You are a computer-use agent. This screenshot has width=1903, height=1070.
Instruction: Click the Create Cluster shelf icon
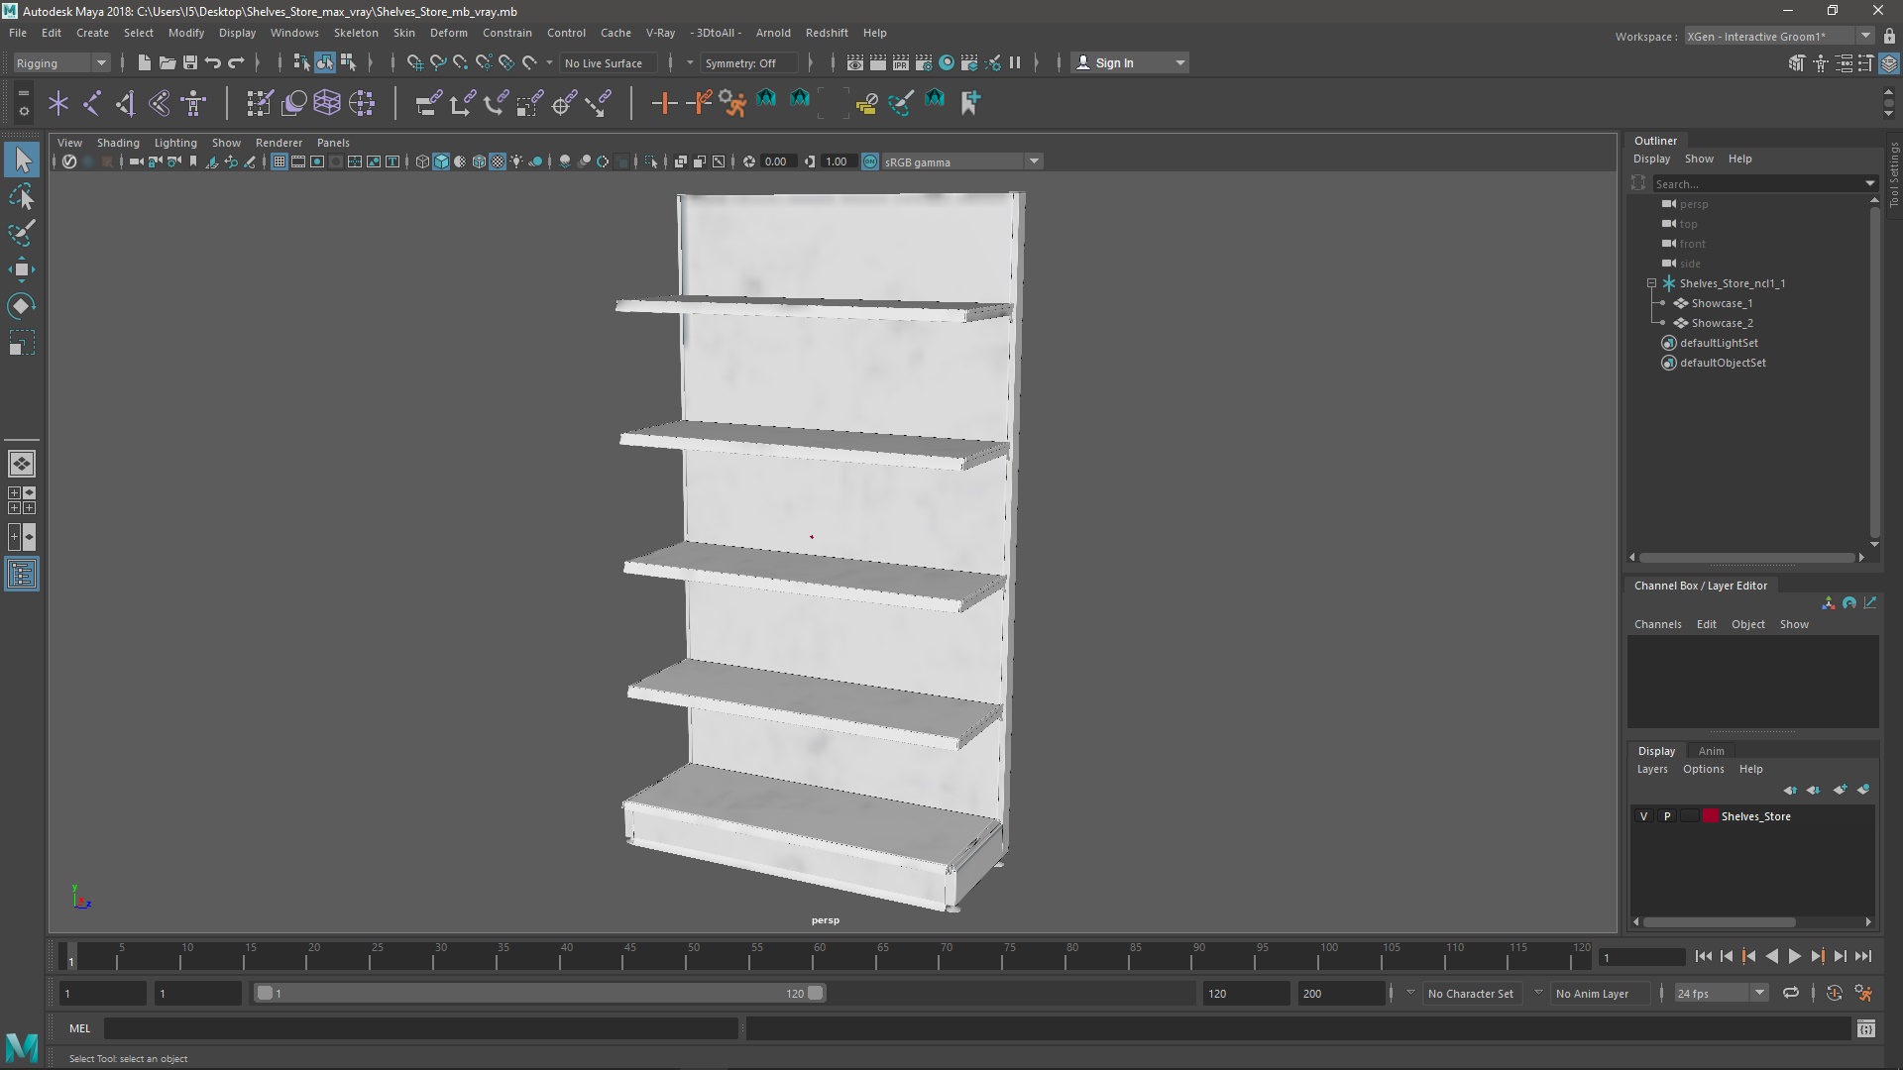point(362,102)
